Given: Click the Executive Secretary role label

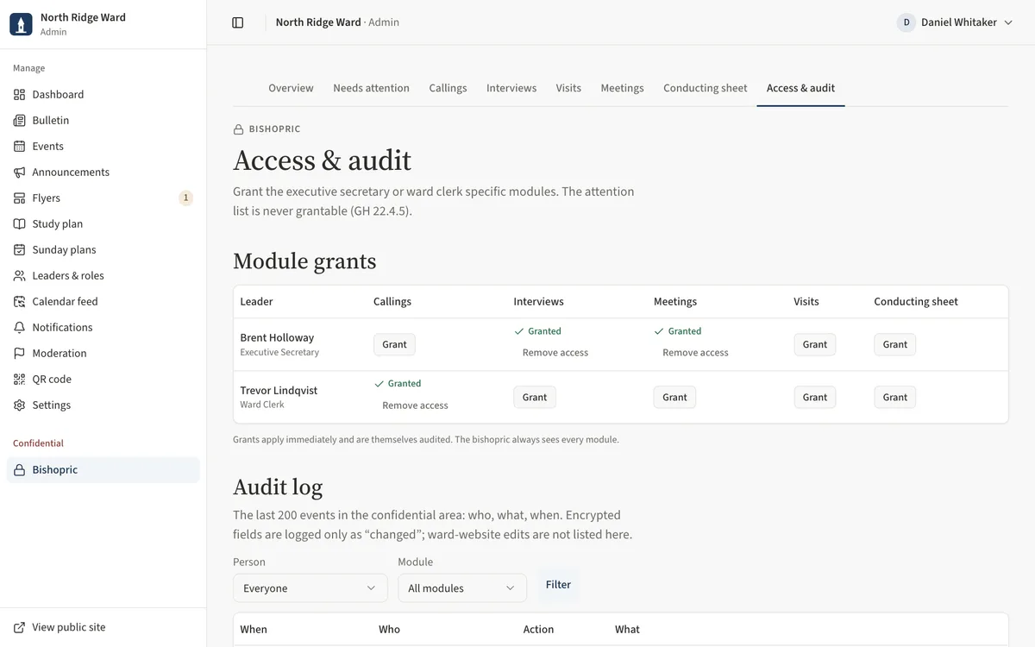Looking at the screenshot, I should pyautogui.click(x=279, y=352).
